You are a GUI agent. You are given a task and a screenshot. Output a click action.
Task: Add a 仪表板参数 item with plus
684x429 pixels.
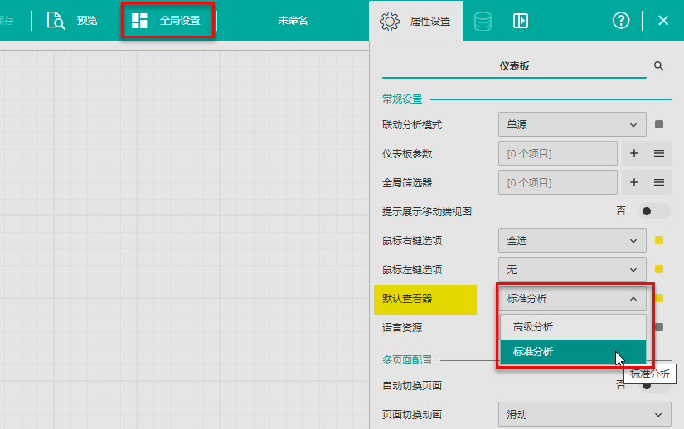tap(634, 153)
